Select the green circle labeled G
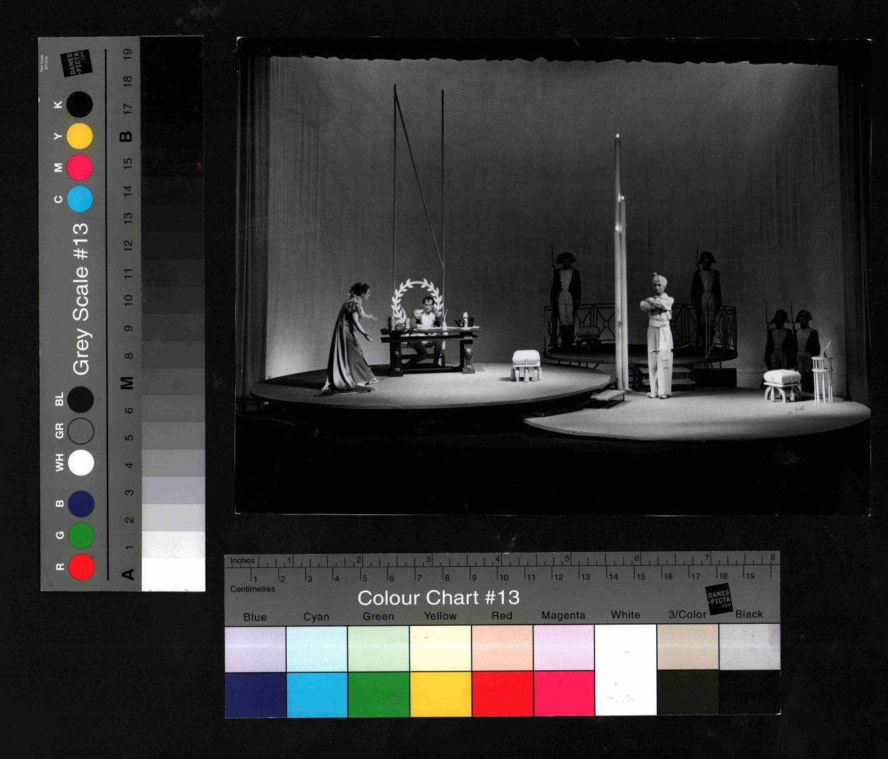This screenshot has height=759, width=888. coord(81,535)
